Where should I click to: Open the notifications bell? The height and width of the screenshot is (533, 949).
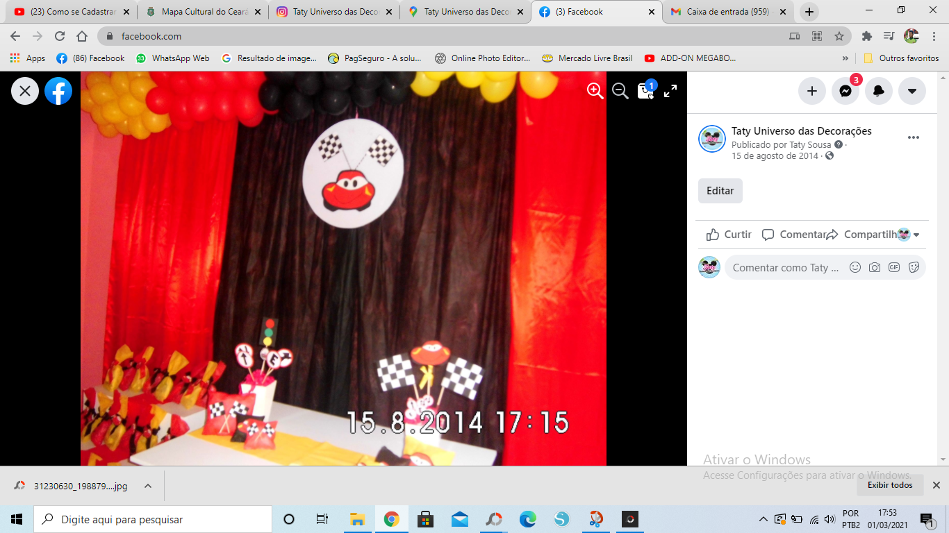click(879, 91)
